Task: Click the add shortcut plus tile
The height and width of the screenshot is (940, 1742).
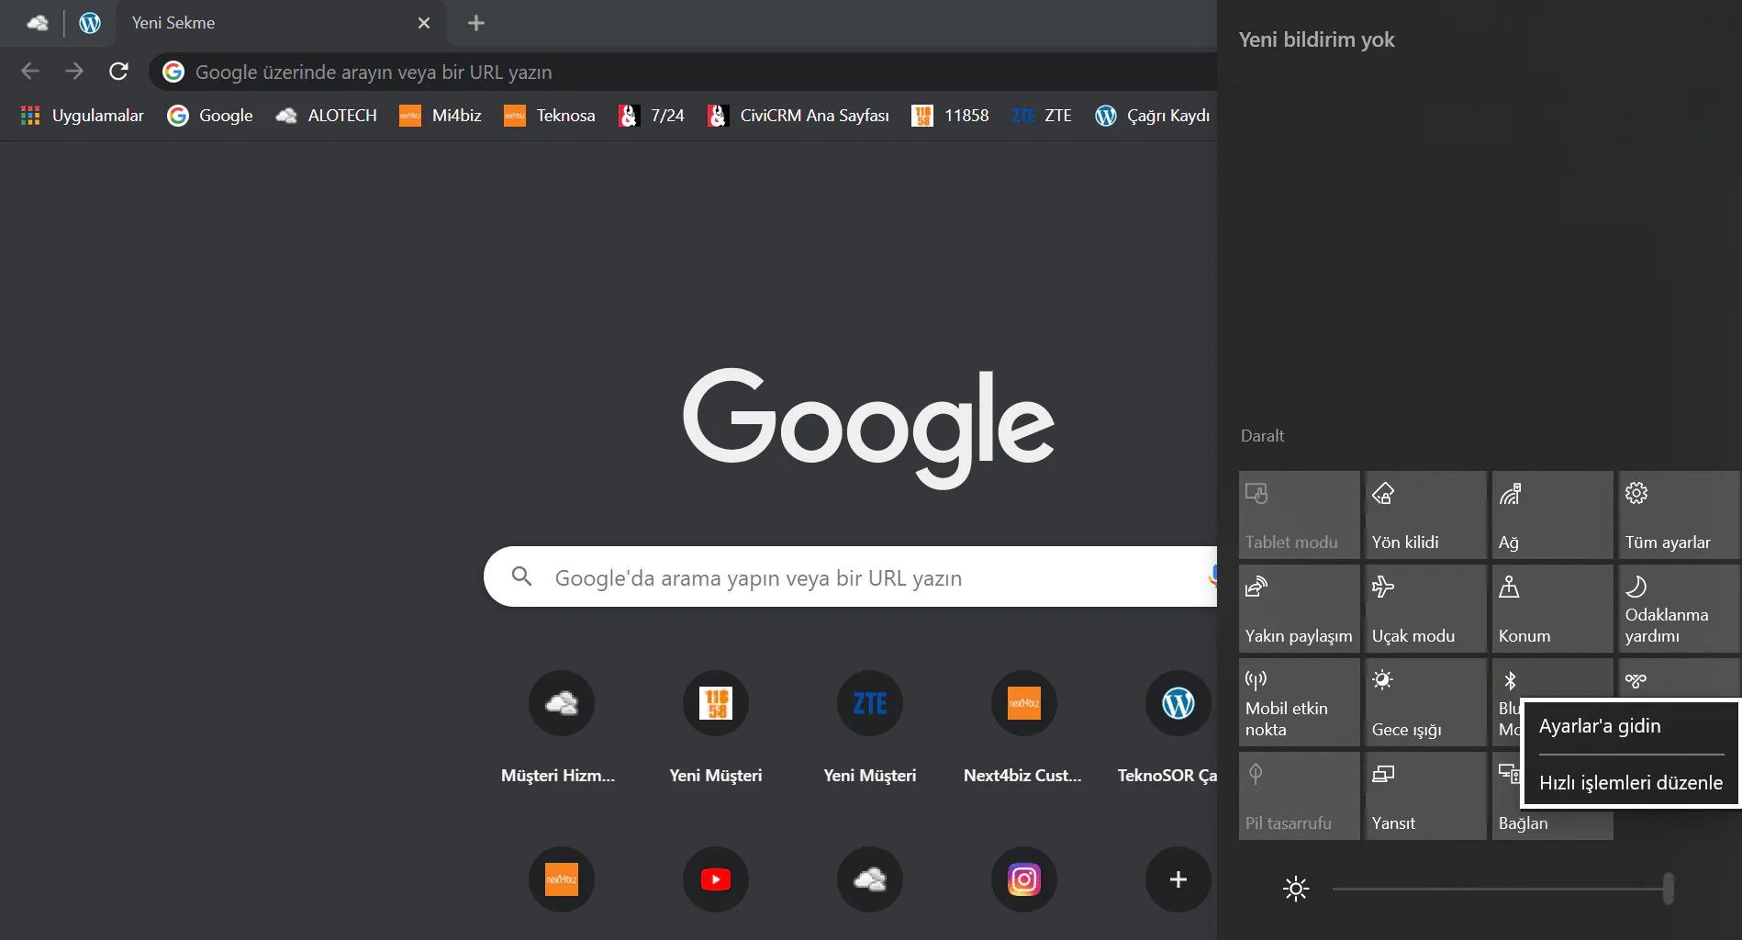Action: (x=1178, y=879)
